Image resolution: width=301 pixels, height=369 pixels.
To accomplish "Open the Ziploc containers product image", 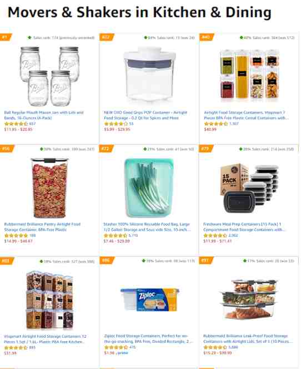I will pos(149,299).
